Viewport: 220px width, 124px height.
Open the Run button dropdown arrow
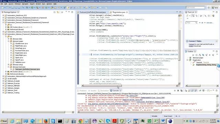pos(34,8)
